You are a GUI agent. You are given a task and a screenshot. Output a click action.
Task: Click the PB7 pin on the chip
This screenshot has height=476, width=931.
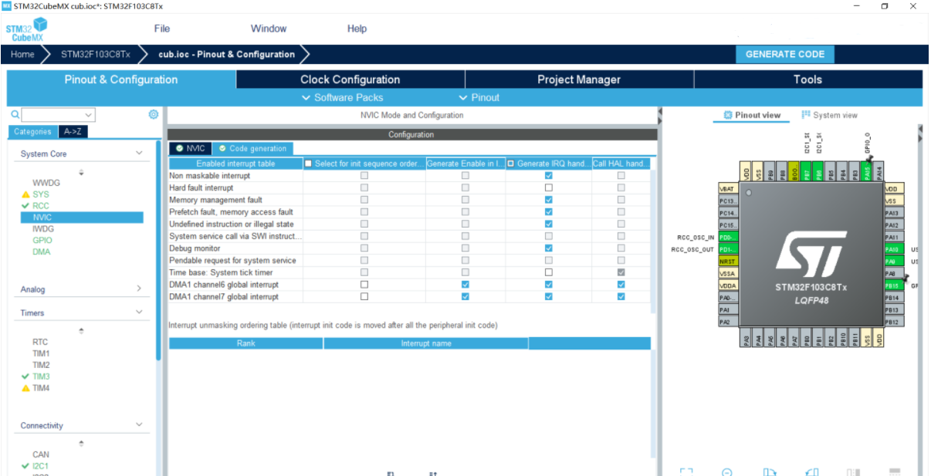pyautogui.click(x=807, y=173)
